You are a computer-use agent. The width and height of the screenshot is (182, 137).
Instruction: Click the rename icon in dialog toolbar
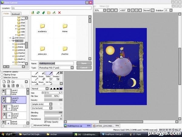[x=54, y=12]
